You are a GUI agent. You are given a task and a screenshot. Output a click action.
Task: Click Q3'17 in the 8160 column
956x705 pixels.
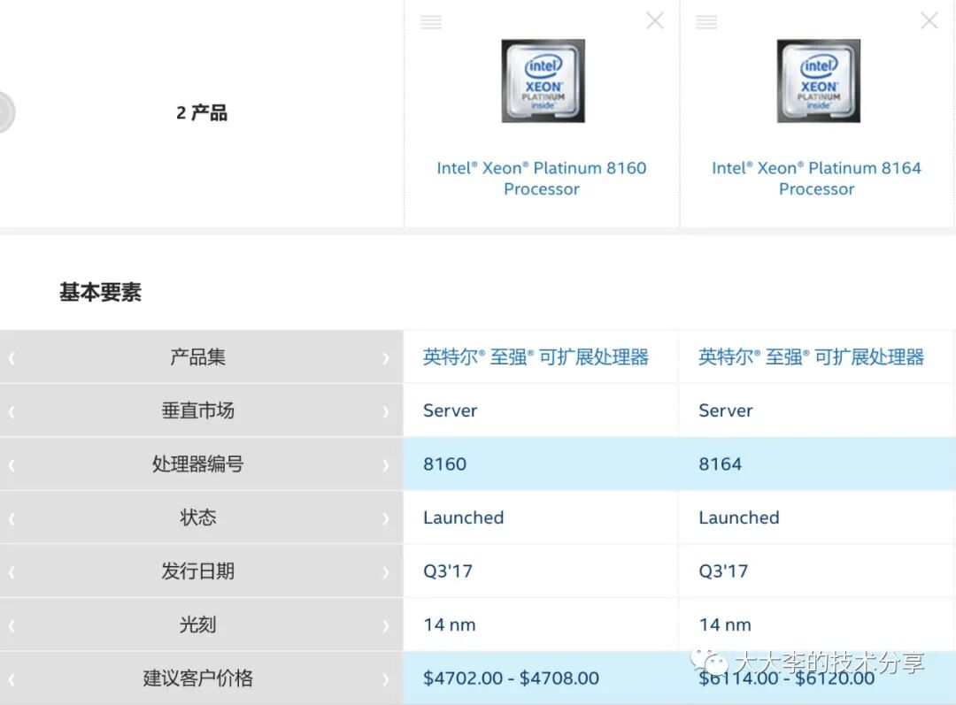pyautogui.click(x=448, y=571)
